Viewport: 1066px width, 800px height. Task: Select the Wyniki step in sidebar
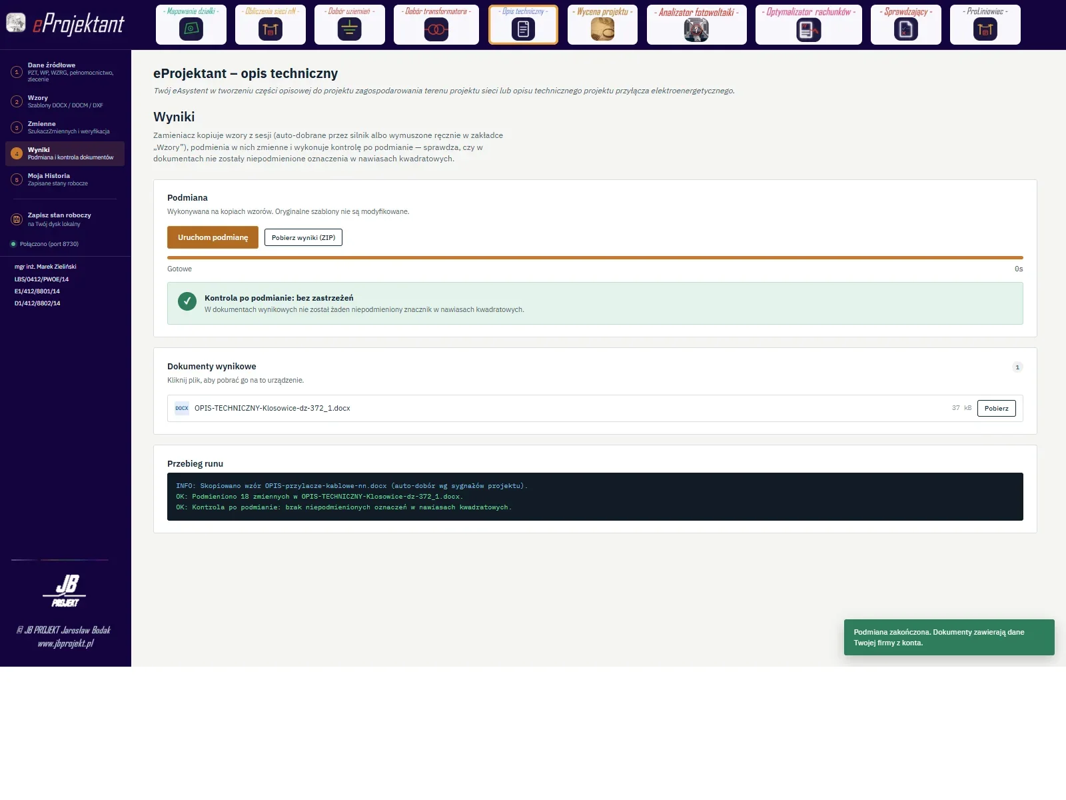pos(65,153)
